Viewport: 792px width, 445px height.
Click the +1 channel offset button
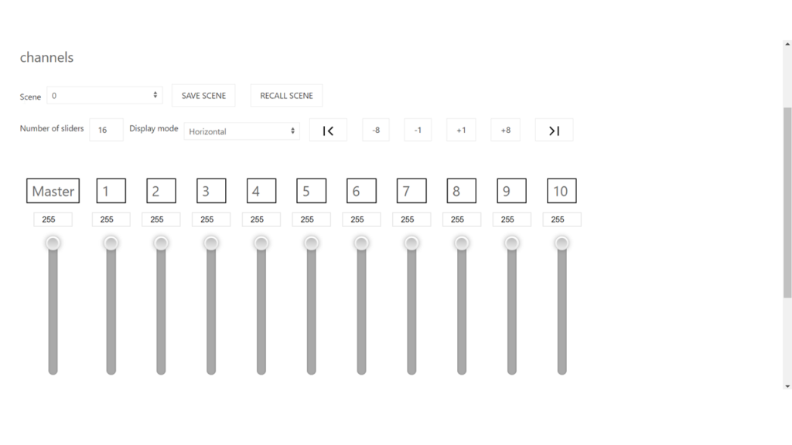(461, 130)
